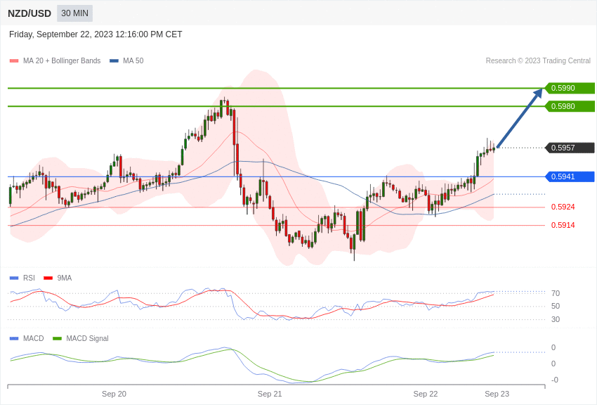The width and height of the screenshot is (597, 405).
Task: Click the MACD Signal green swatch
Action: click(57, 338)
